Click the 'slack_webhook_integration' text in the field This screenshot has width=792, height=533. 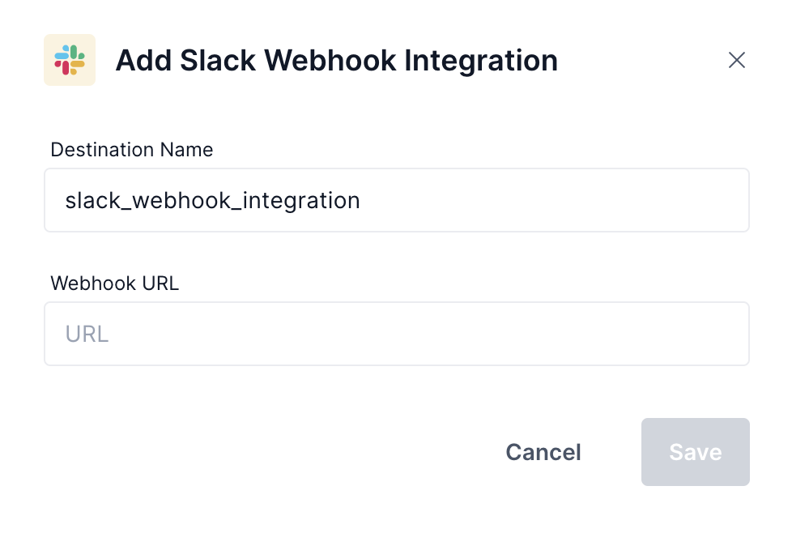(x=212, y=200)
